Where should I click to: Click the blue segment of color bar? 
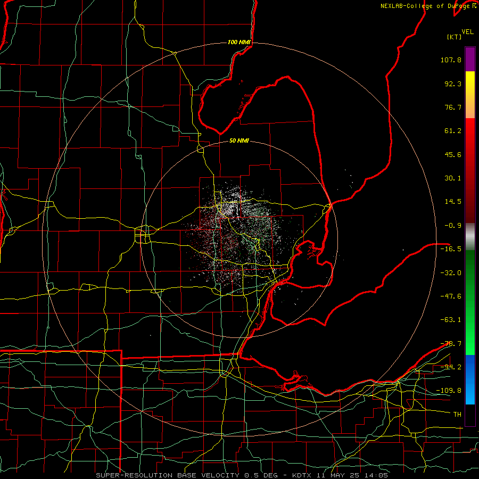(x=470, y=379)
